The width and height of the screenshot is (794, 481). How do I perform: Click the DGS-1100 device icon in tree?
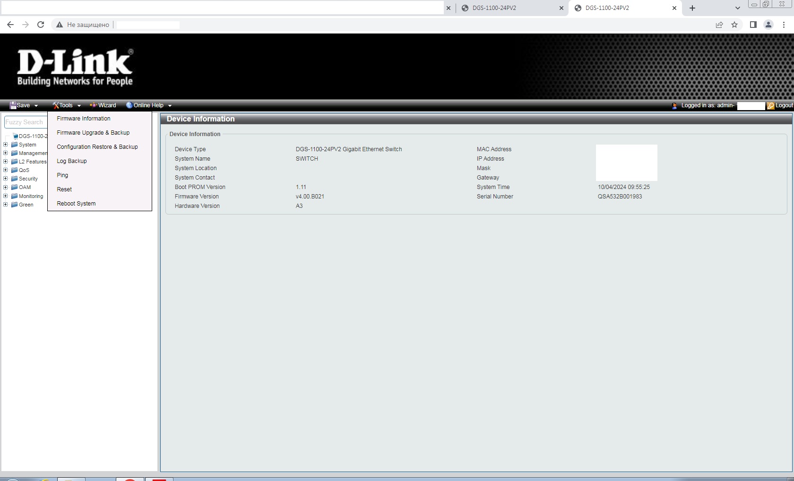tap(15, 136)
